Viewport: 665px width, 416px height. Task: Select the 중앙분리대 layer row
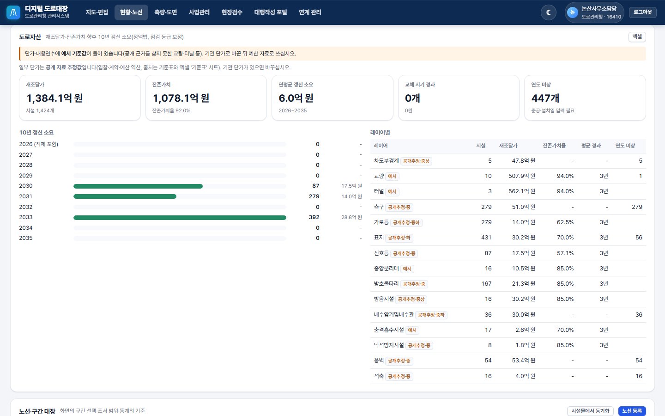tap(508, 269)
